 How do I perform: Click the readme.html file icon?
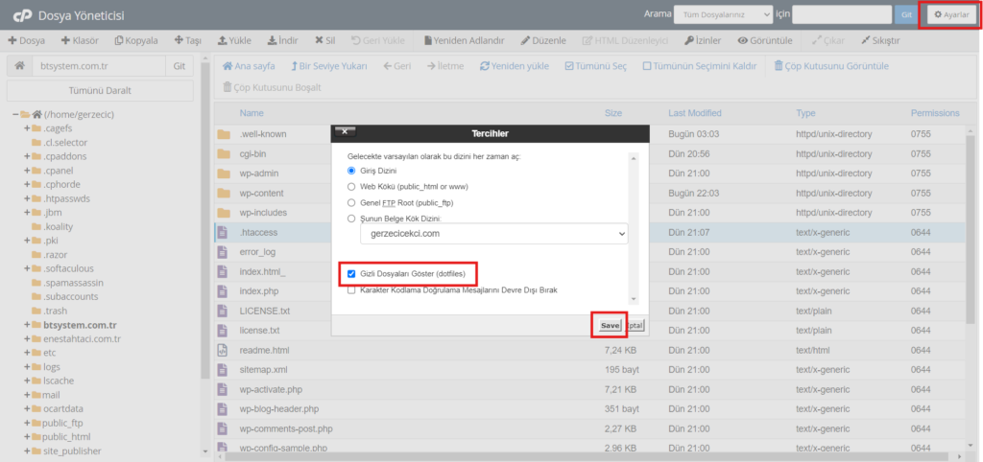coord(222,350)
